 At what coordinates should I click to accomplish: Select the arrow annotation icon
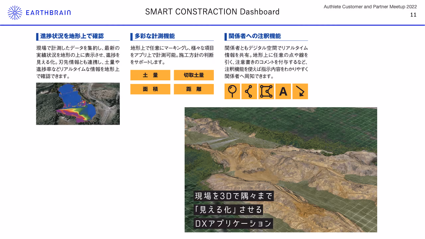coord(300,91)
